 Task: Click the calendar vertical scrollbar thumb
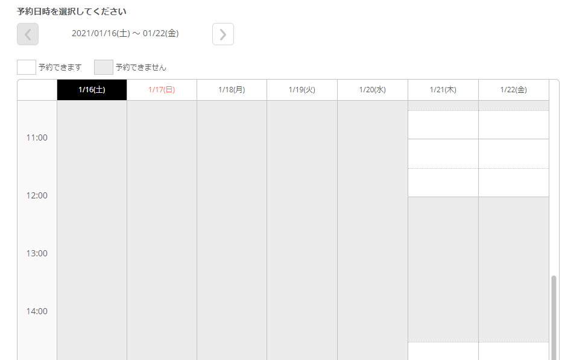(554, 317)
